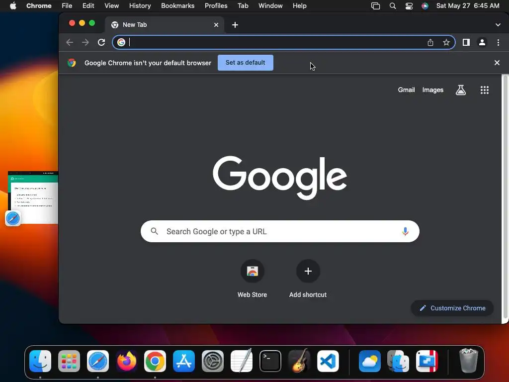Image resolution: width=509 pixels, height=382 pixels.
Task: Open the Chrome application menu
Action: coord(39,6)
